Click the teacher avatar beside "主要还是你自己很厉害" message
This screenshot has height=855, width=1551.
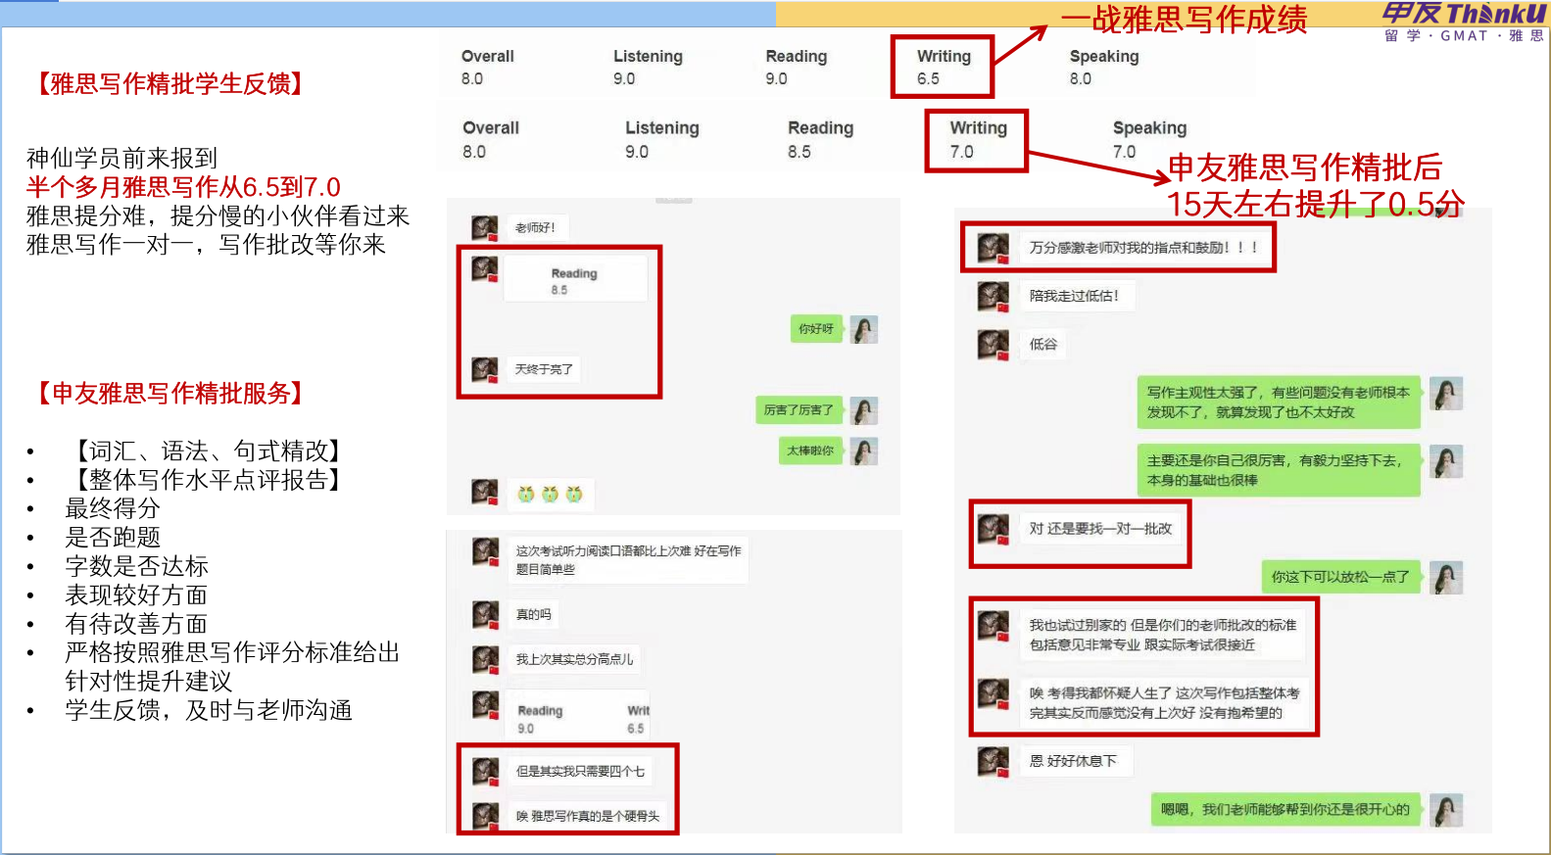click(x=1446, y=461)
